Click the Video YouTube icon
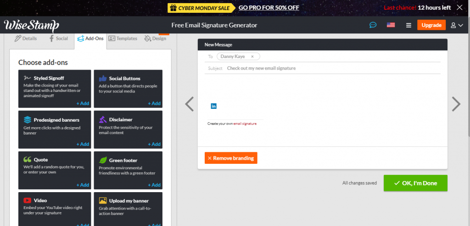 click(27, 200)
